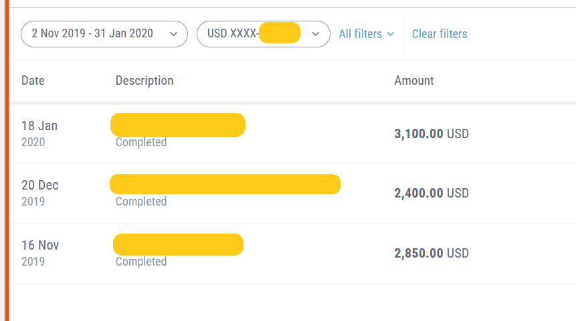Sort by the Date column header
Viewport: 576px width, 321px height.
tap(33, 81)
